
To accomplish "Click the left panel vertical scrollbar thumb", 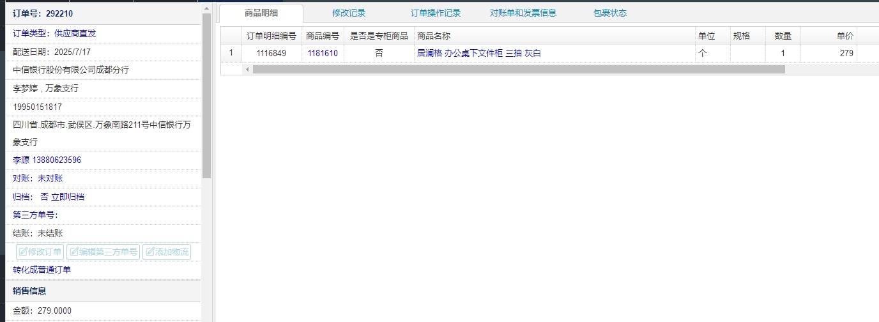I will click(x=206, y=96).
